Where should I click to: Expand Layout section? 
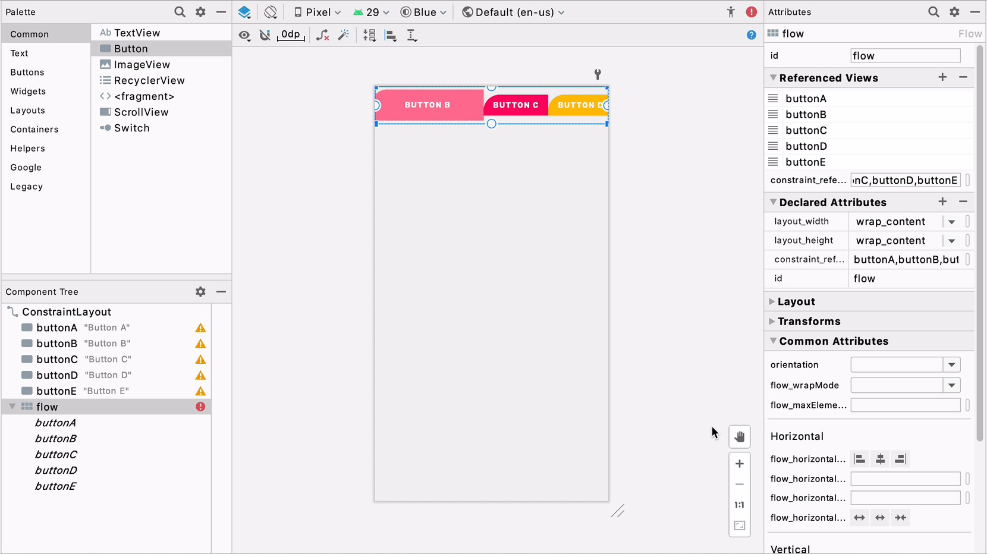coord(772,301)
